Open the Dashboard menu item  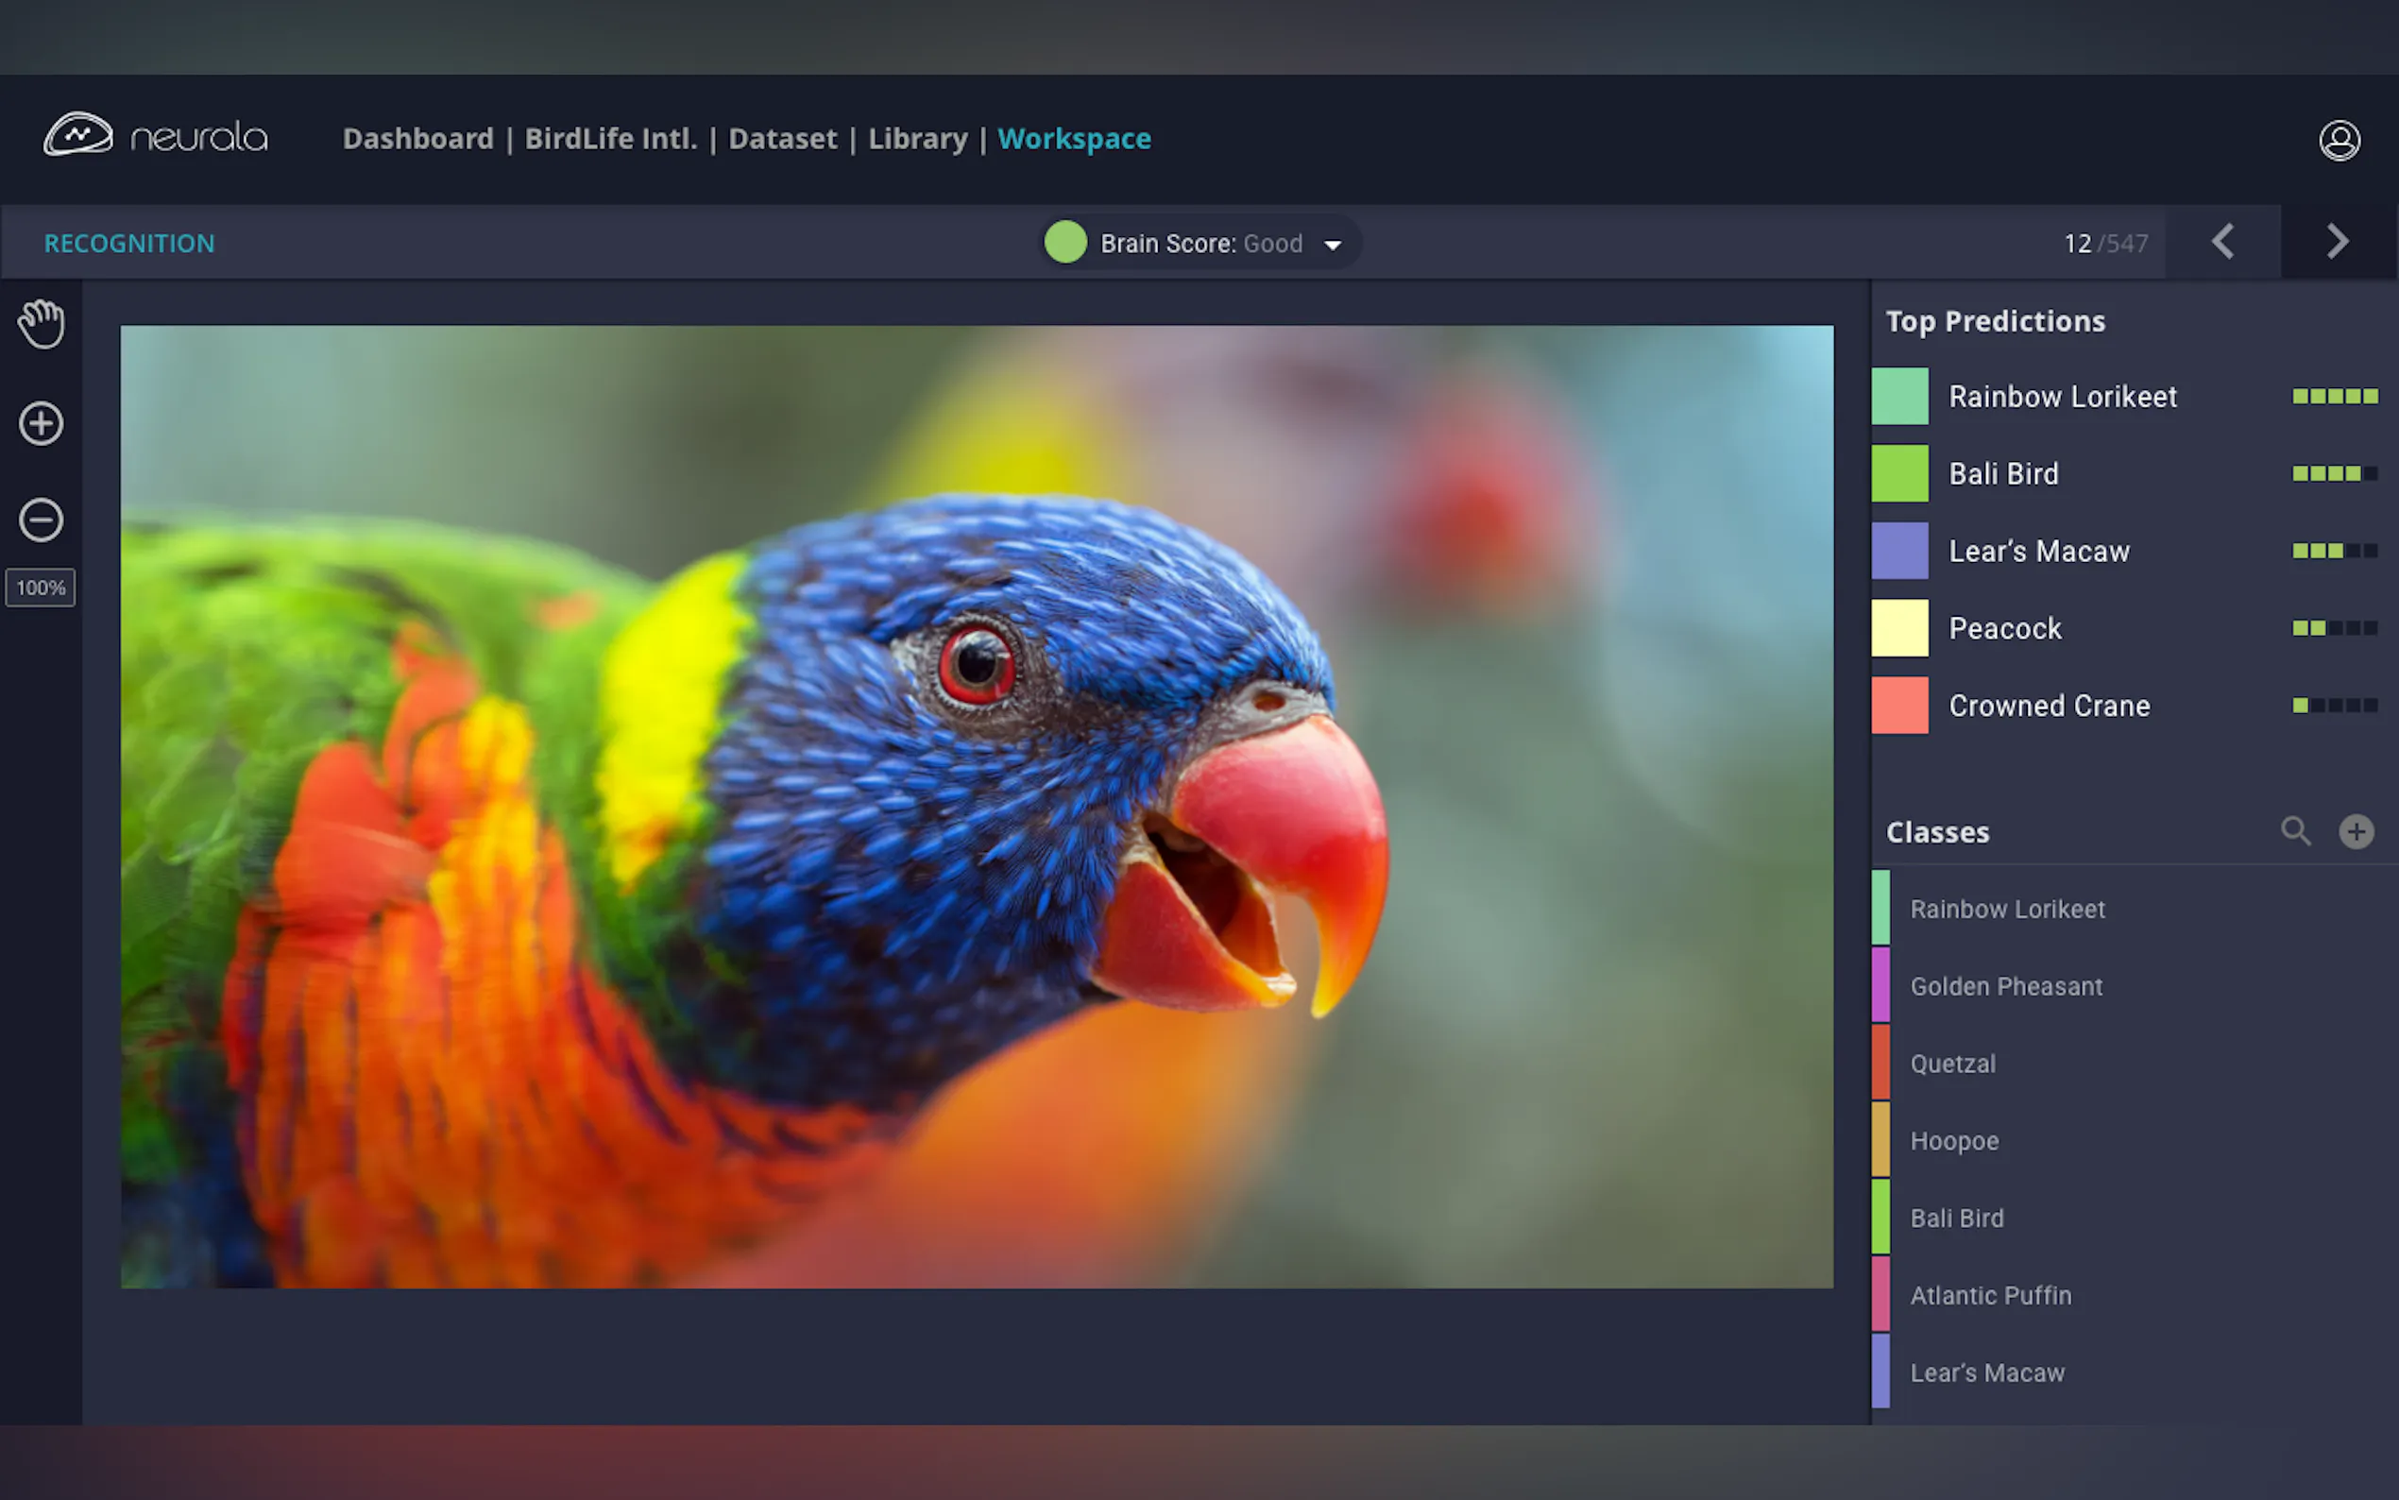coord(417,139)
